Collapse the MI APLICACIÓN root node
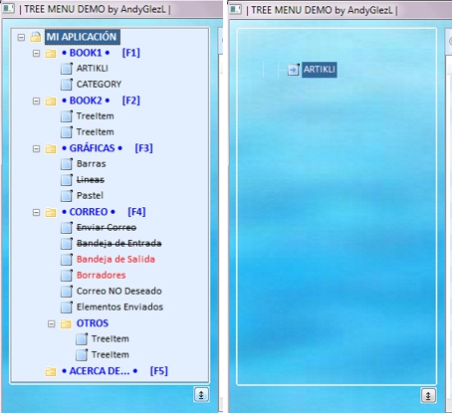This screenshot has width=452, height=413. coord(21,37)
